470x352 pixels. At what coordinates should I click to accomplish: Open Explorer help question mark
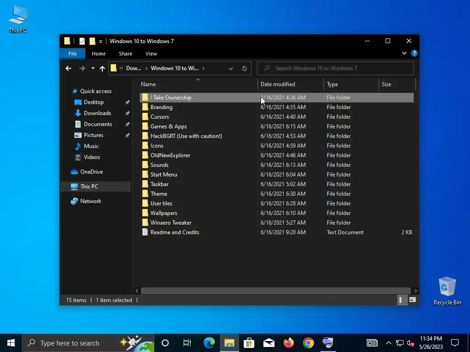point(414,53)
